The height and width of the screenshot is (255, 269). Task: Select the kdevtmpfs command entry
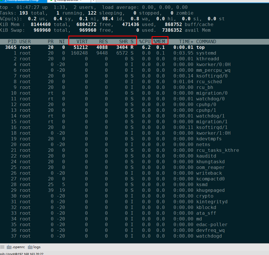[209, 139]
